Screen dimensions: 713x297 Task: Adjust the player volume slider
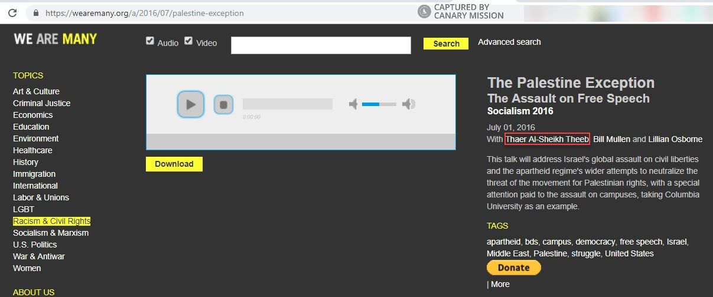[379, 104]
